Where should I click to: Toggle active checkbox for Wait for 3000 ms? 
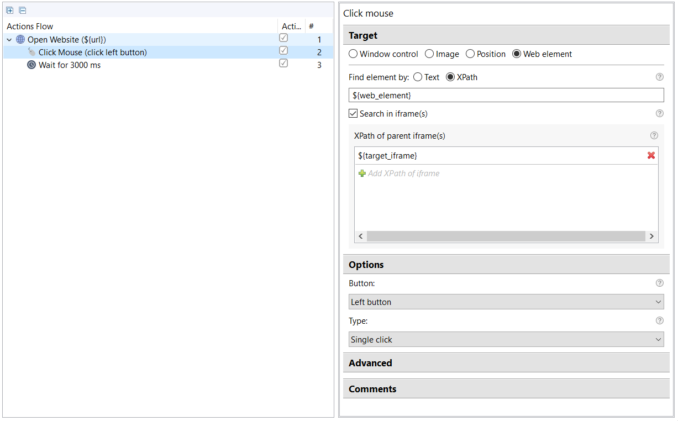(x=283, y=64)
